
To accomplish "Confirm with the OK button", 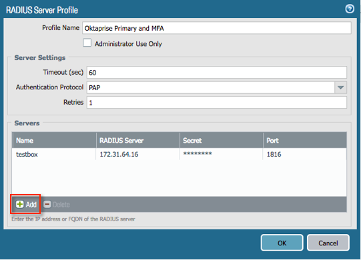I will tap(282, 243).
